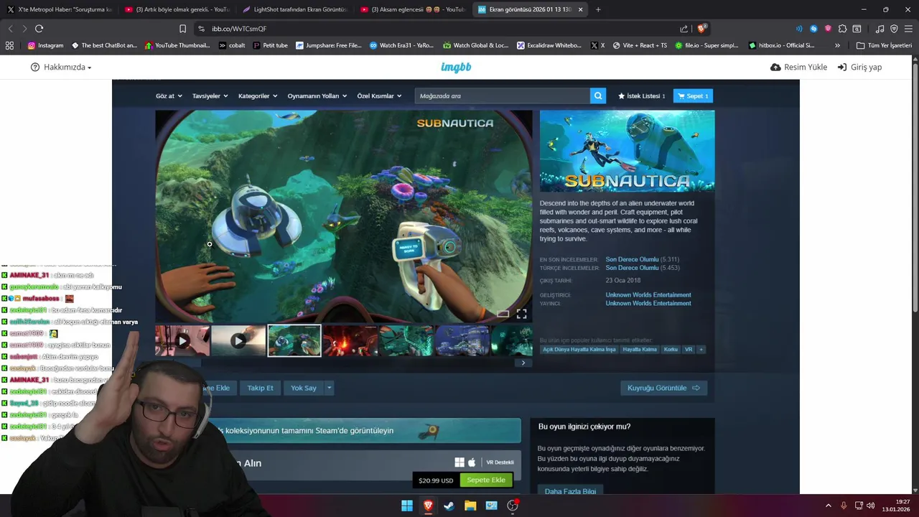Click the ibb.co address bar URL
Viewport: 919px width, 517px height.
239,29
